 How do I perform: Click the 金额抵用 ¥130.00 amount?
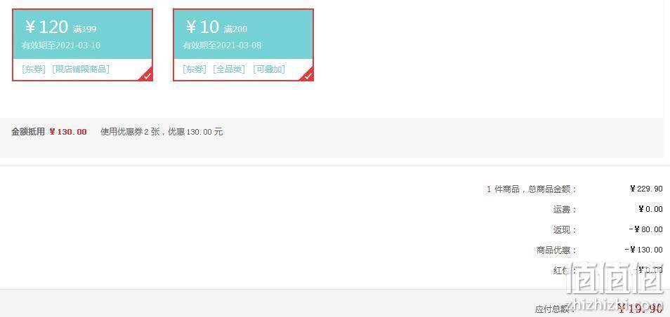[68, 132]
